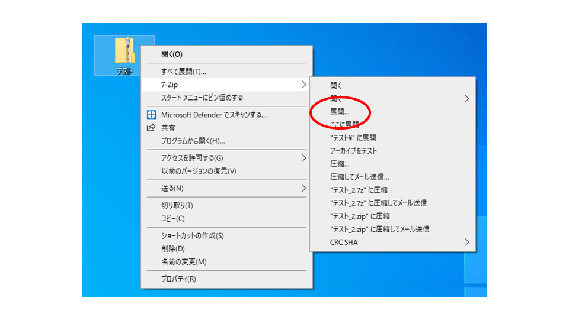Expand the アクセスを許可する(G) submenu arrow

pos(303,158)
